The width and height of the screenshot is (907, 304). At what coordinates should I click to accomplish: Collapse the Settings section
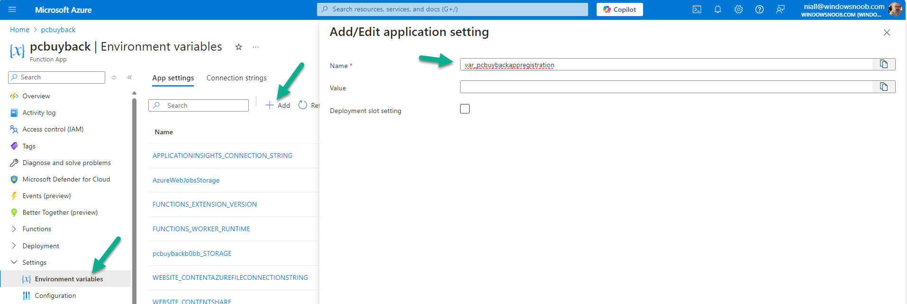14,262
